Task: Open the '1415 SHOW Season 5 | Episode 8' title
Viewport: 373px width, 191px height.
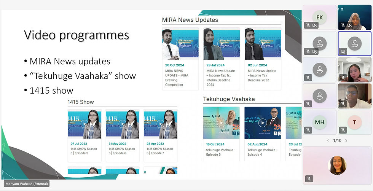Action: [x=122, y=151]
